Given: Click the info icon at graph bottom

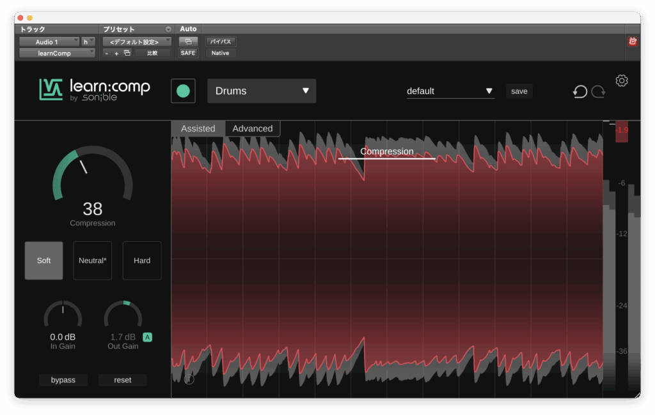Looking at the screenshot, I should [189, 379].
